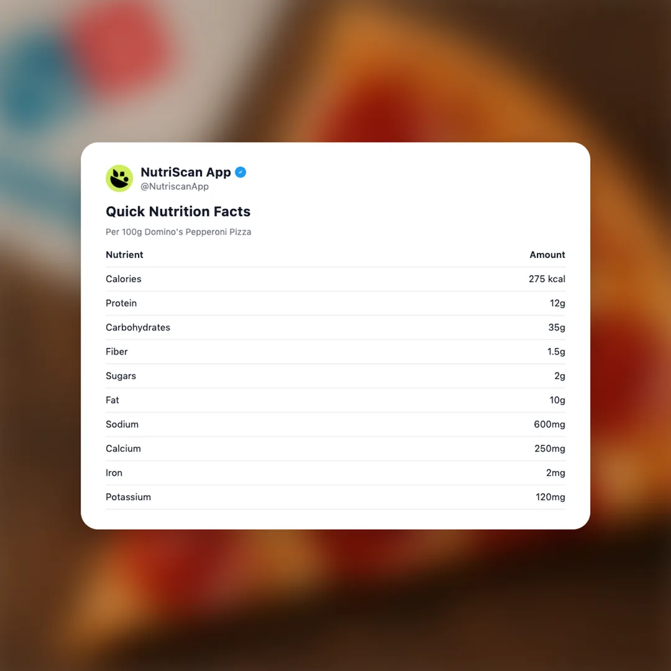Select the Fat row label
The image size is (671, 671).
tap(112, 400)
